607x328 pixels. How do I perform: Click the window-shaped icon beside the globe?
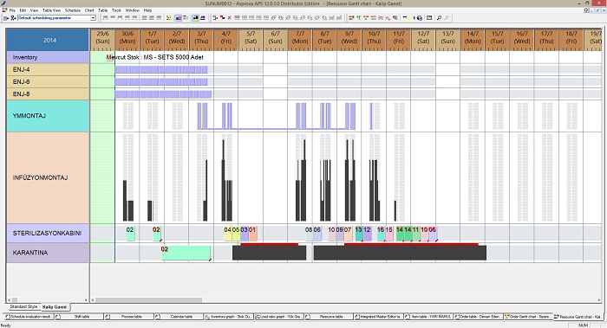point(429,18)
